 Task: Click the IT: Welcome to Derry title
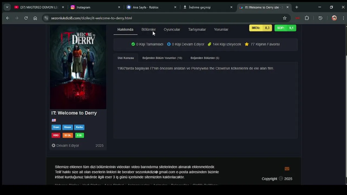pos(74,113)
